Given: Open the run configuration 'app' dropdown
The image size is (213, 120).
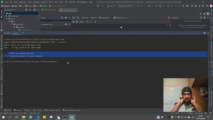Looking at the screenshot, I should coord(111,6).
